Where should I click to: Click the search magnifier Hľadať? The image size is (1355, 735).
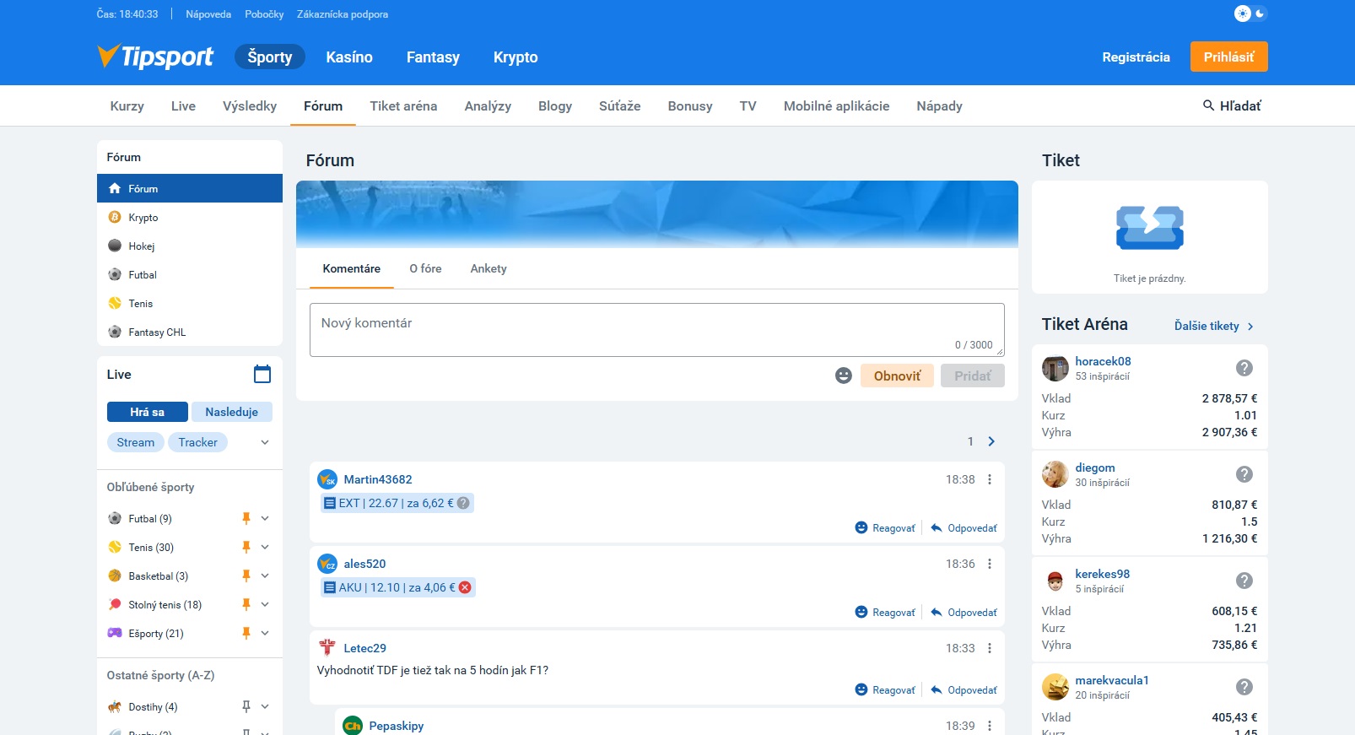[x=1232, y=105]
